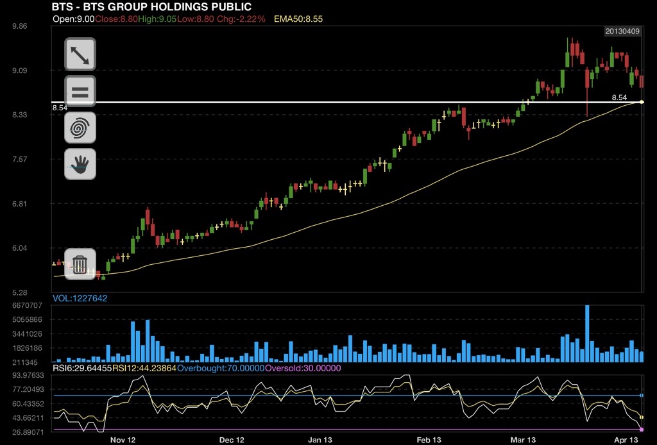Click the 8.54 label above the line at right
Screen dimensions: 657x445
619,97
